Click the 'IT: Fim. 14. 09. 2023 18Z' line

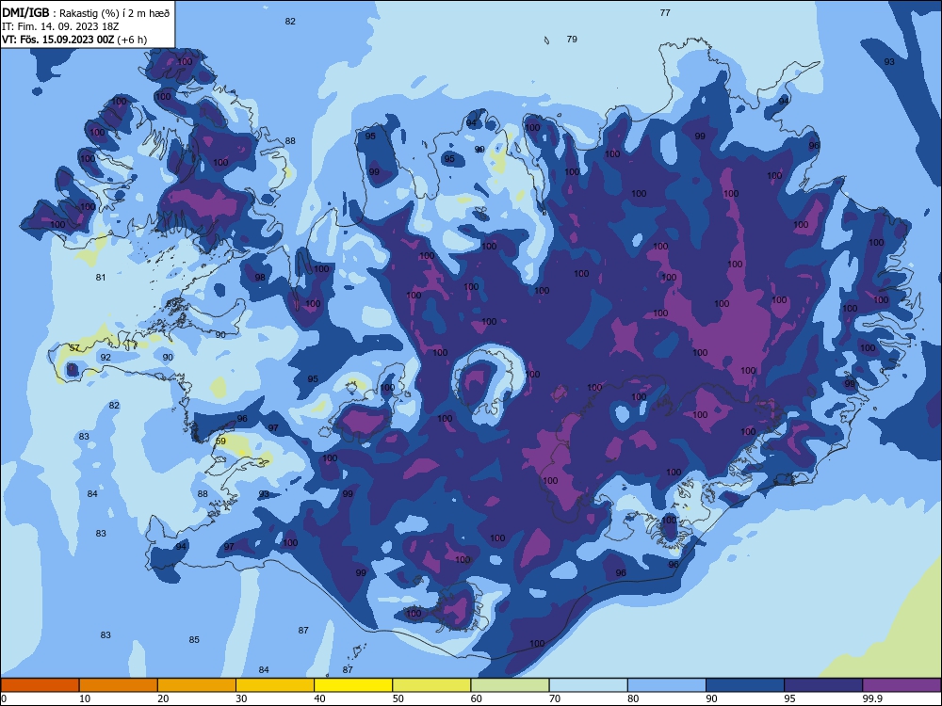point(60,26)
